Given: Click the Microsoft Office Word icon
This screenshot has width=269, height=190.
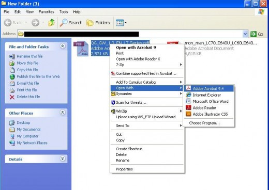Looking at the screenshot, I should pos(188,101).
